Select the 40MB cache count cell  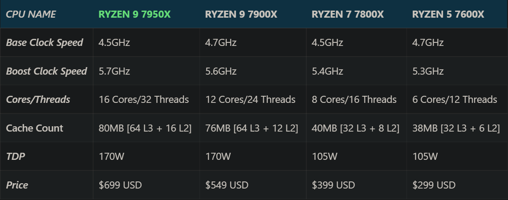[355, 128]
